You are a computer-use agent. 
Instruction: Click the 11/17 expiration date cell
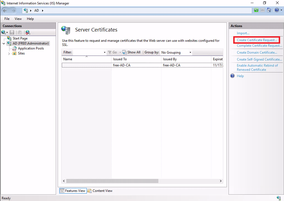point(218,65)
